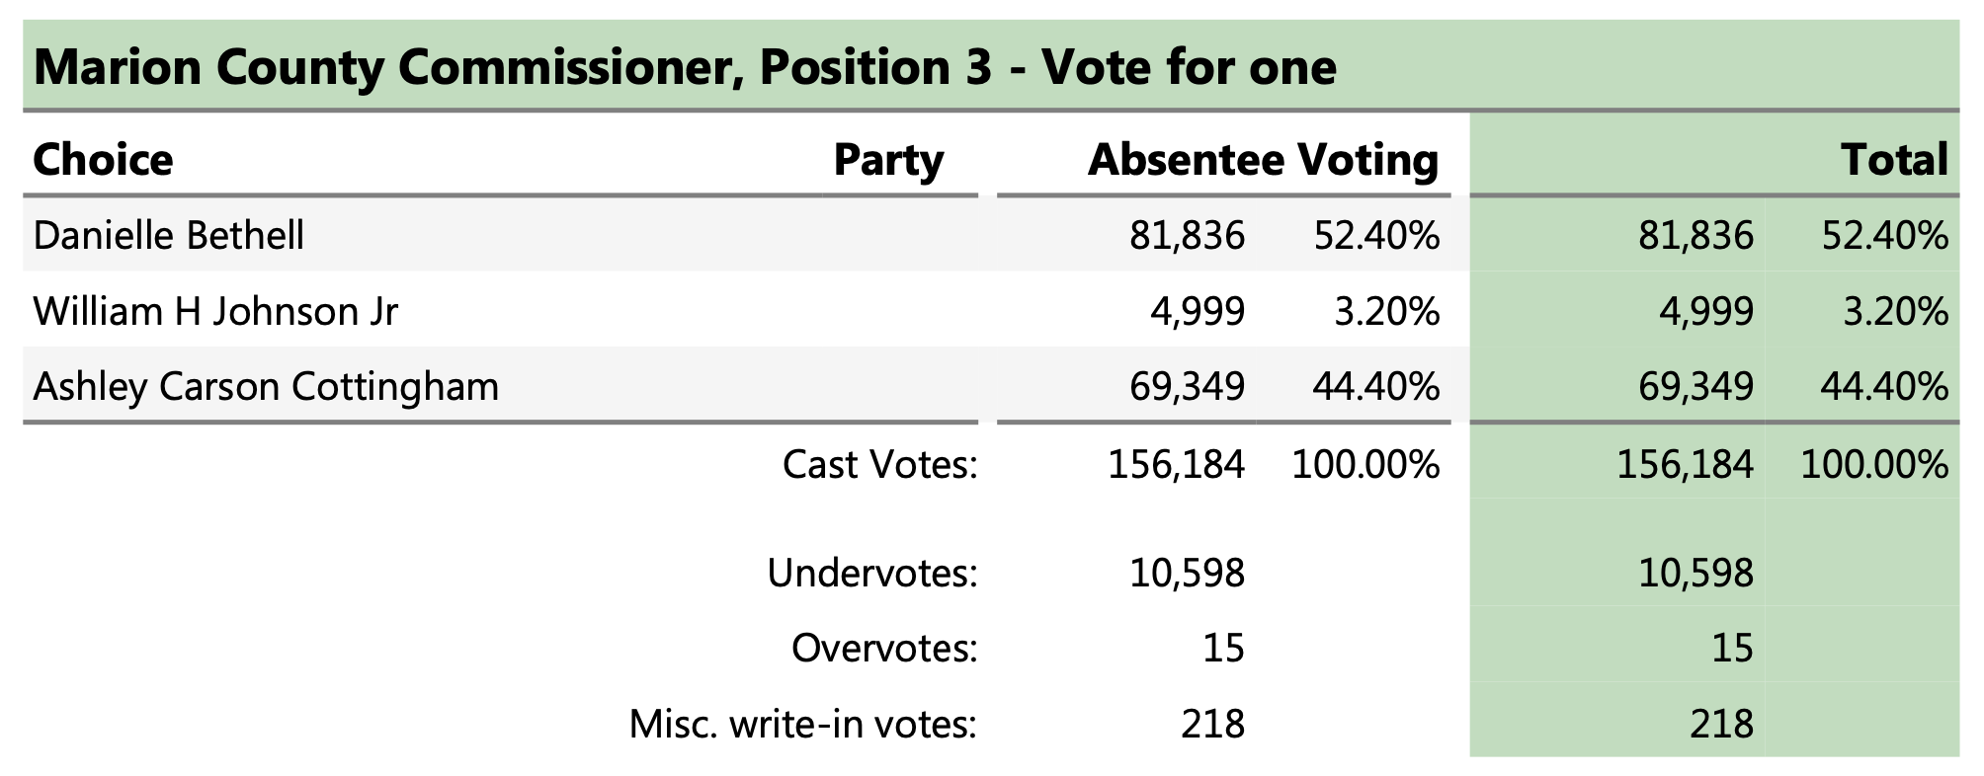This screenshot has width=1984, height=776.
Task: Click the Danielle Bethell candidate name
Action: (168, 236)
